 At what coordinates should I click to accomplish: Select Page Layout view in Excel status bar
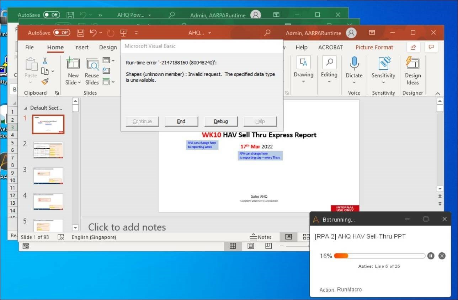(x=251, y=246)
